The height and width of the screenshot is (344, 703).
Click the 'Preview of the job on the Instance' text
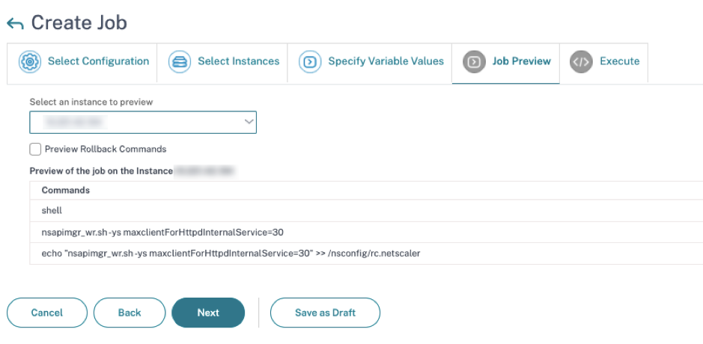[x=101, y=171]
